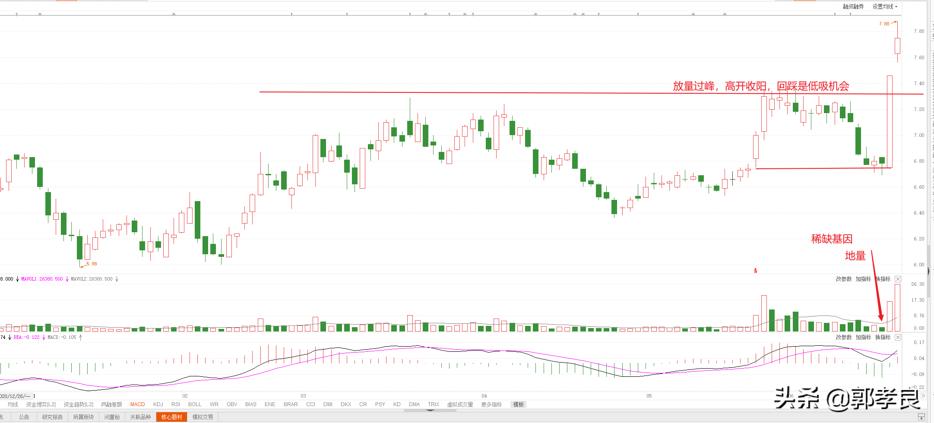Select the CR indicator tab
The height and width of the screenshot is (423, 934).
pyautogui.click(x=363, y=404)
